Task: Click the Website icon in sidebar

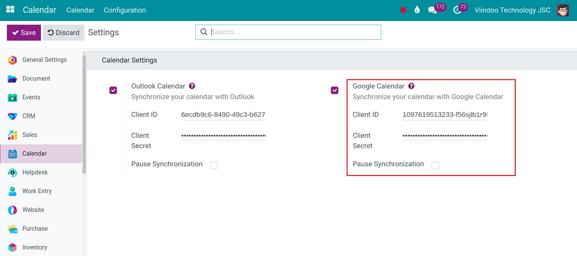Action: (12, 210)
